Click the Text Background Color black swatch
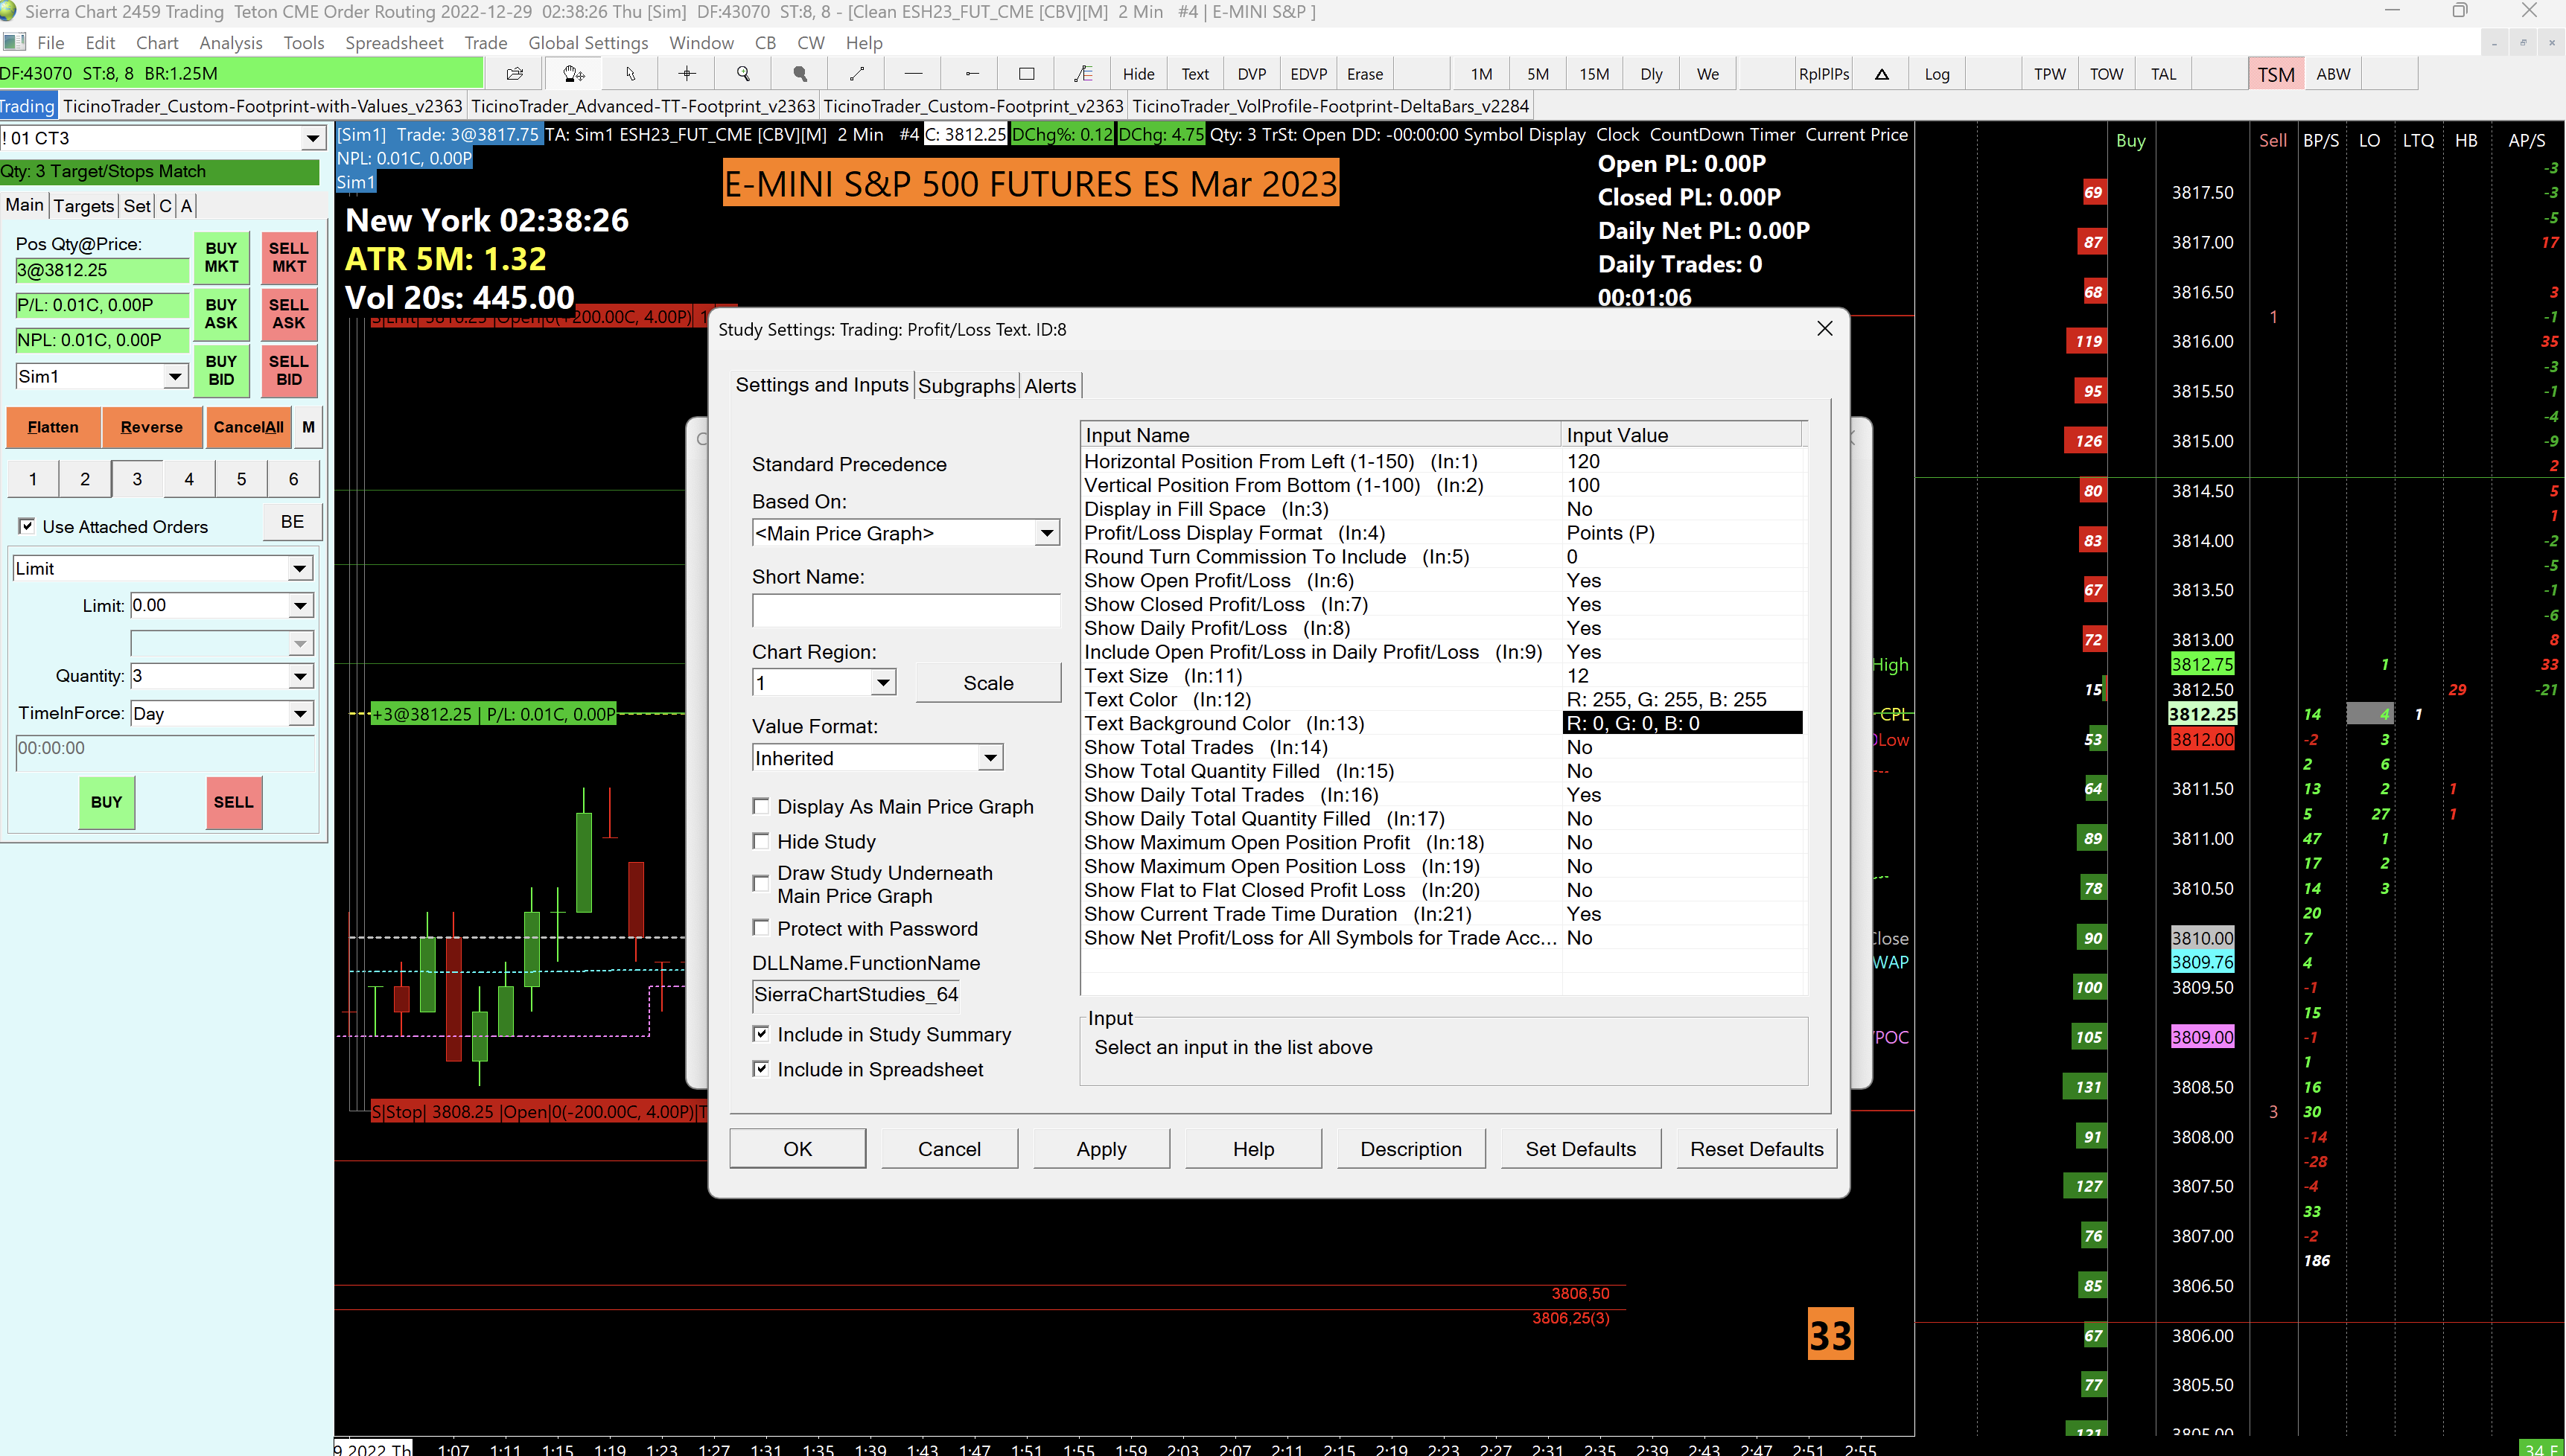This screenshot has height=1456, width=2566. [1682, 723]
